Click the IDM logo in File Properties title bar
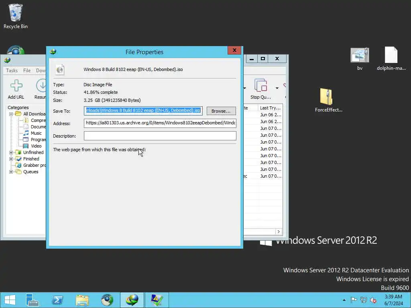411x308 pixels. tap(53, 52)
